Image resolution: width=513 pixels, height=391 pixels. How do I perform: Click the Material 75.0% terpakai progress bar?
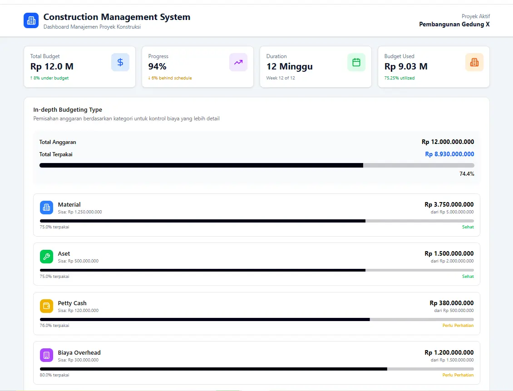point(256,221)
